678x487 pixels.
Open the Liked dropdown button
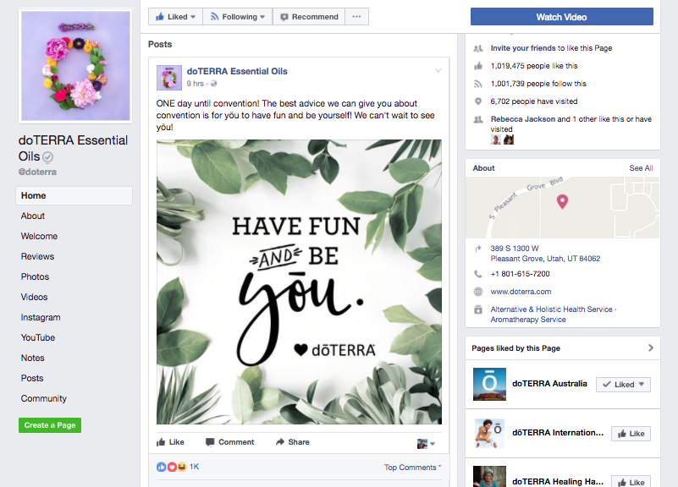click(175, 17)
